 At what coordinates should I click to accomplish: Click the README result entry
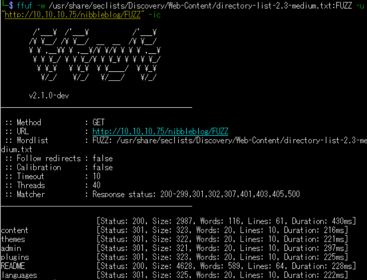[13, 266]
